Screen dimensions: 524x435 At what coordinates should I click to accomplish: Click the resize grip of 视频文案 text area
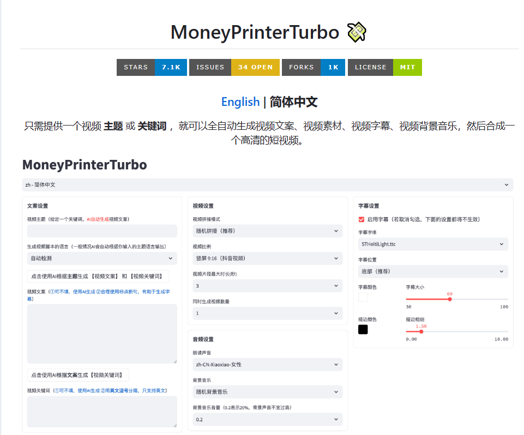(175, 361)
